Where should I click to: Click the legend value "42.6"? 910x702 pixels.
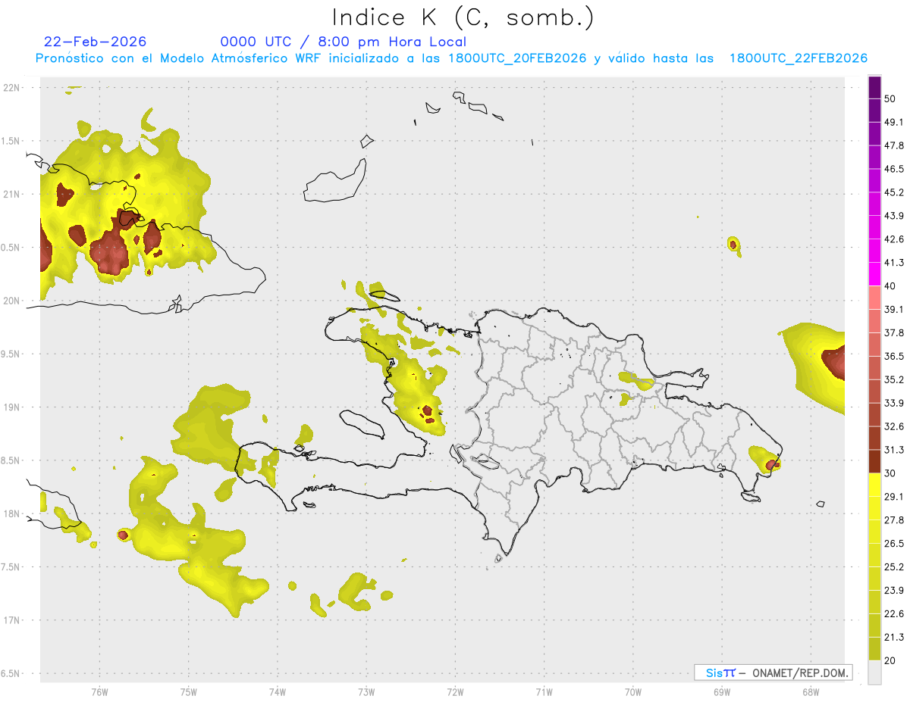pyautogui.click(x=895, y=239)
